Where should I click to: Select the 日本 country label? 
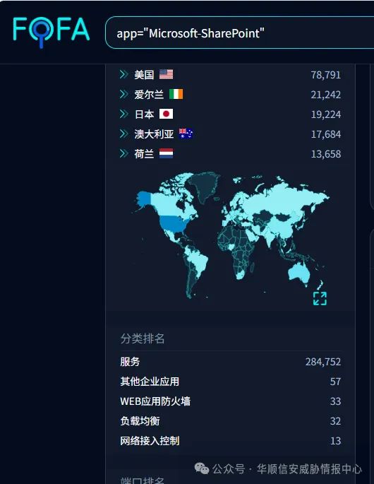[x=144, y=114]
